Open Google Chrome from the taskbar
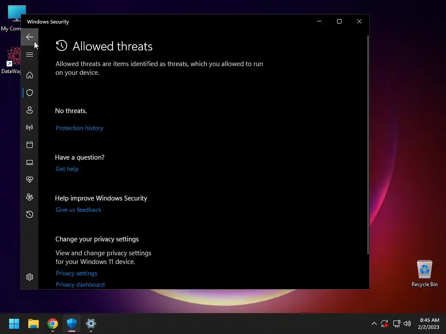Screen dimensions: 446x334 pos(53,324)
